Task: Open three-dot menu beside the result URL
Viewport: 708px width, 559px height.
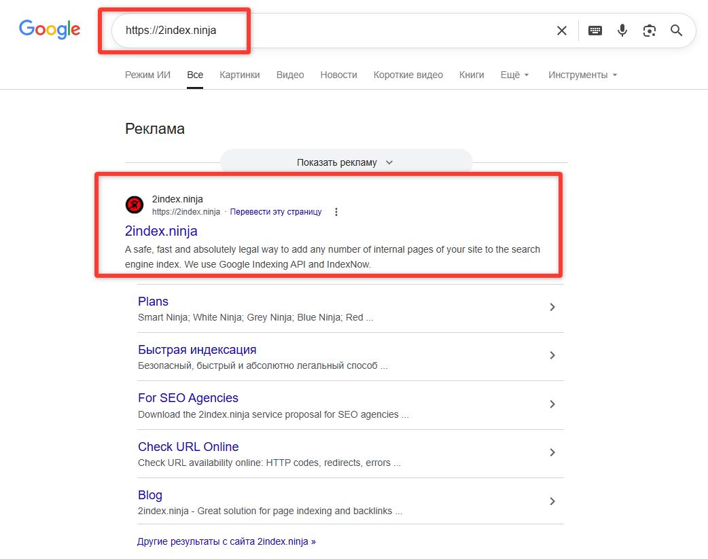Action: (x=336, y=212)
